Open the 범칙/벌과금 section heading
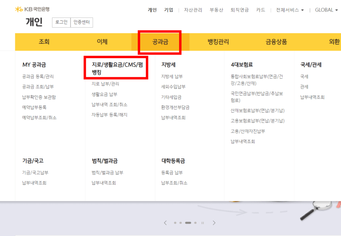The image size is (341, 236). tap(104, 161)
